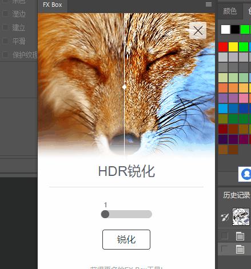Toggle first history state source box
251x269 pixels.
coord(225,236)
